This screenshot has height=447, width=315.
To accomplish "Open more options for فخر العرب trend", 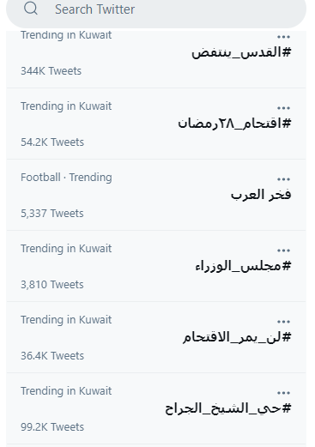I will [283, 179].
